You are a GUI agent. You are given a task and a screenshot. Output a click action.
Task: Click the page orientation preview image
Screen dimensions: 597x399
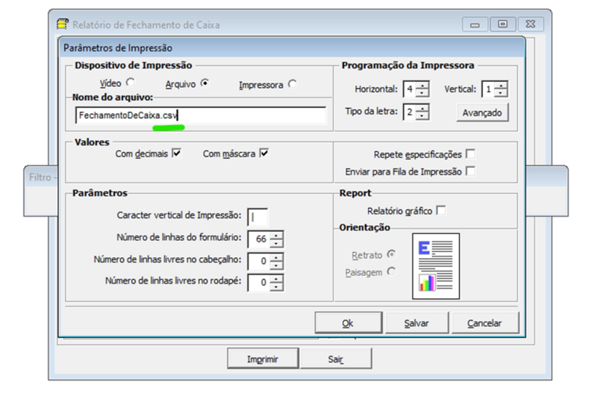coord(436,266)
